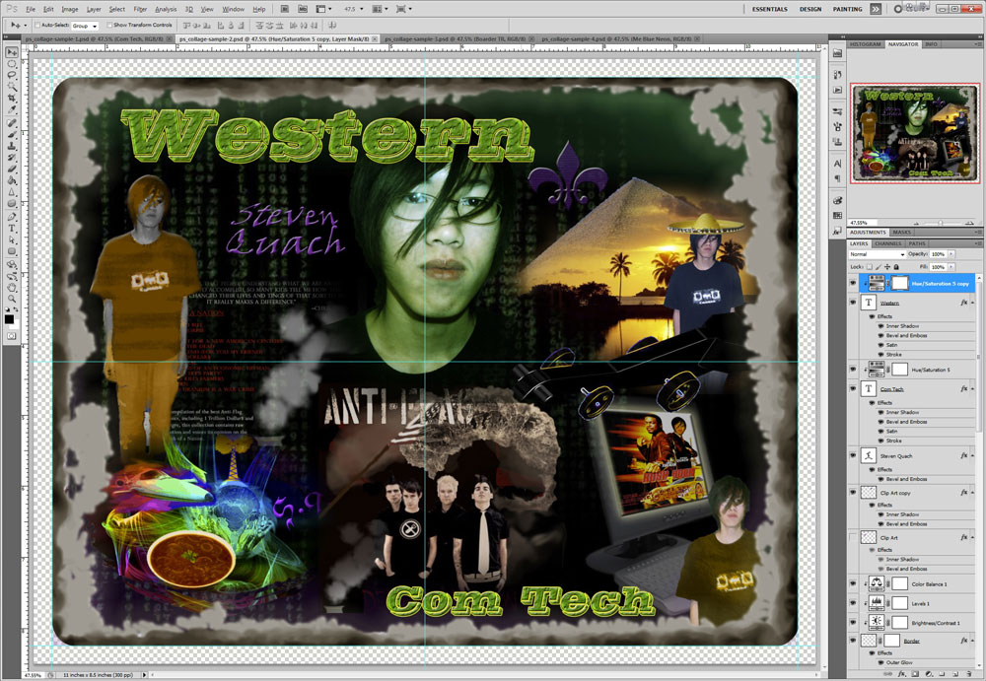Select the Horizontal Type tool

[x=12, y=228]
